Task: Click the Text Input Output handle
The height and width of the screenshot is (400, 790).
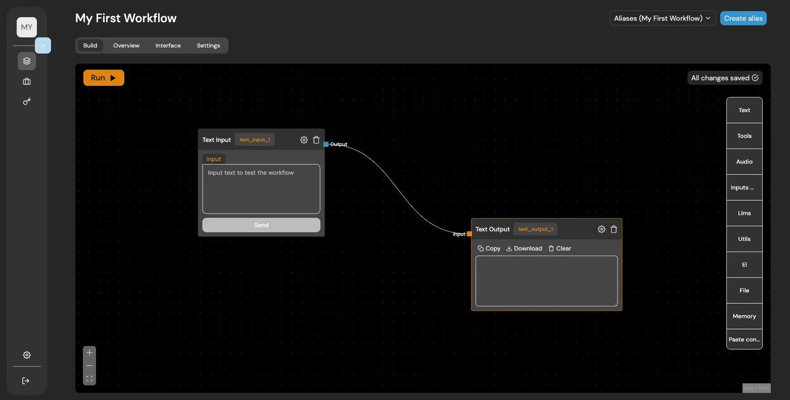Action: [326, 144]
